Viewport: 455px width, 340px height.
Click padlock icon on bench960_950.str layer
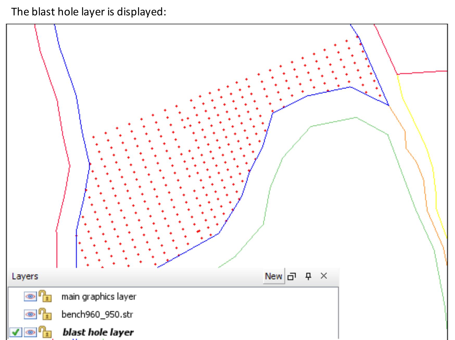point(45,314)
